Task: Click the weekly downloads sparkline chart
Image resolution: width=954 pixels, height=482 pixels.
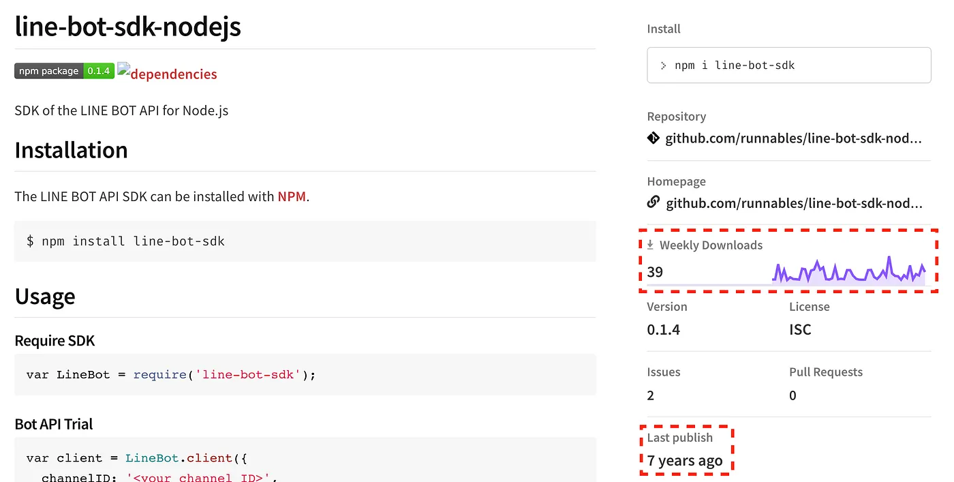Action: (849, 270)
